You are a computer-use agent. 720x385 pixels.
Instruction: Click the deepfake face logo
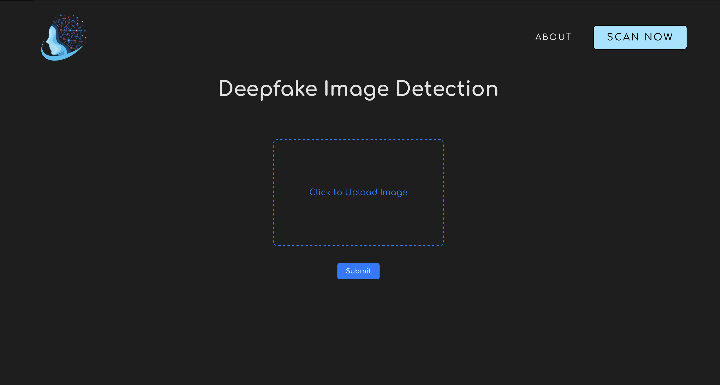click(64, 37)
